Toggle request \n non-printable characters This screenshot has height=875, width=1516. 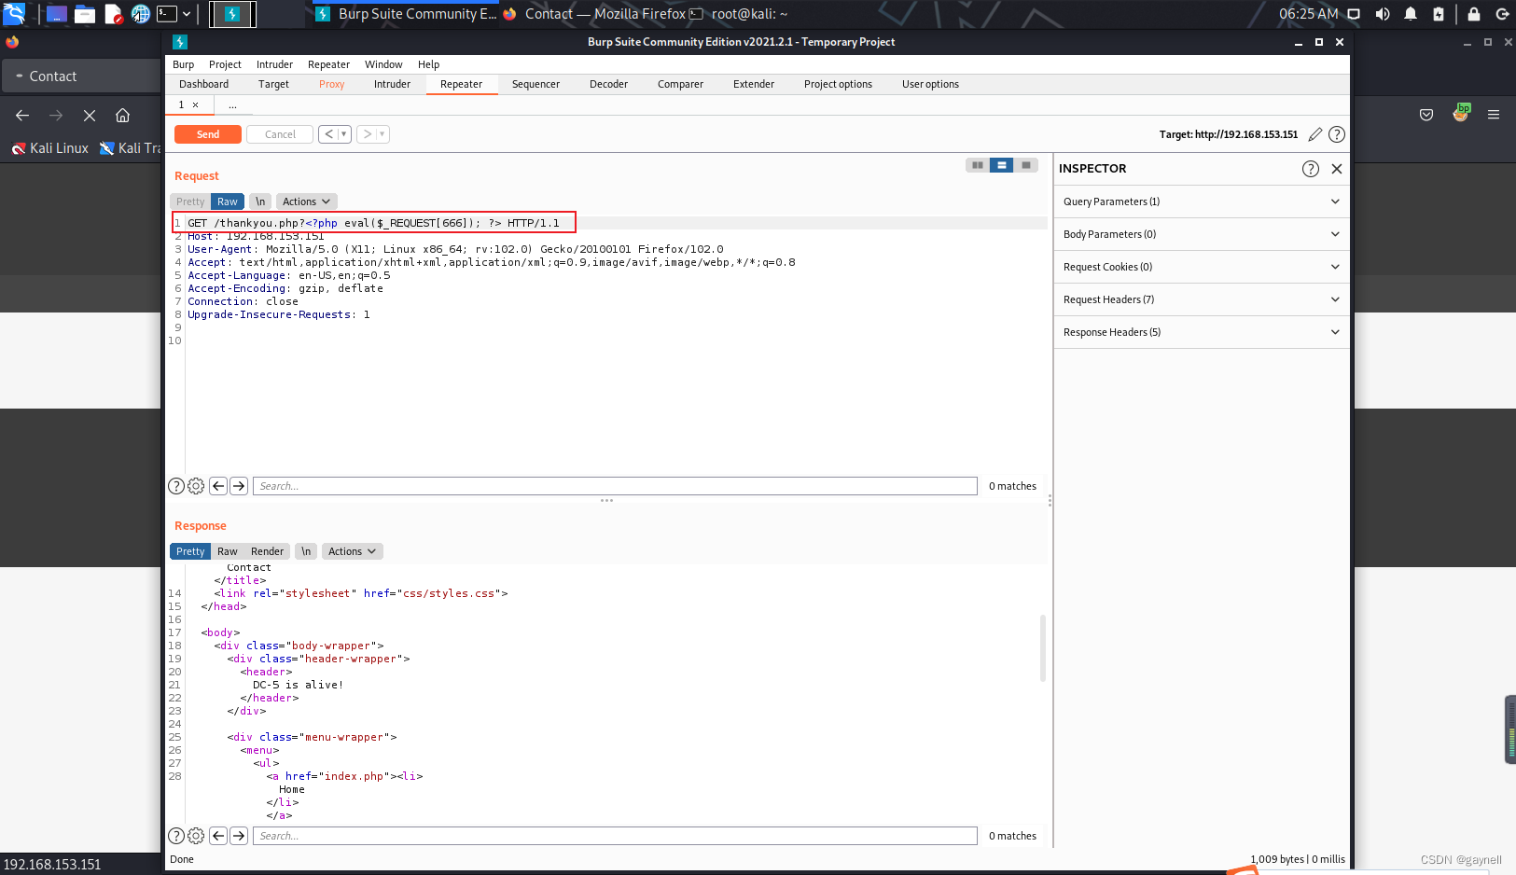coord(260,201)
